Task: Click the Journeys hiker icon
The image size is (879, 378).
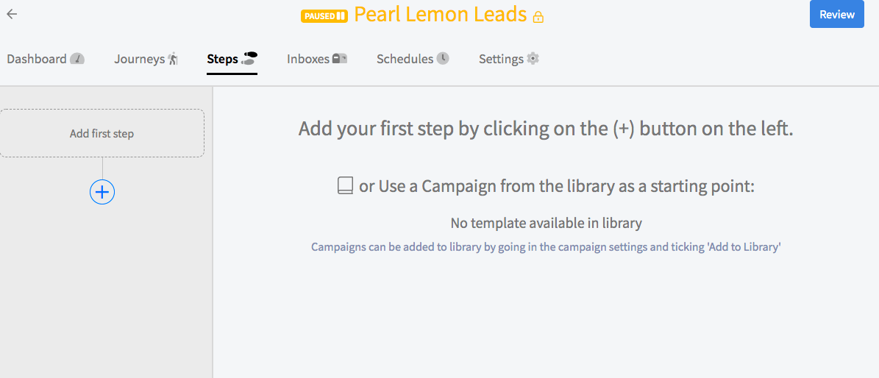Action: tap(173, 59)
